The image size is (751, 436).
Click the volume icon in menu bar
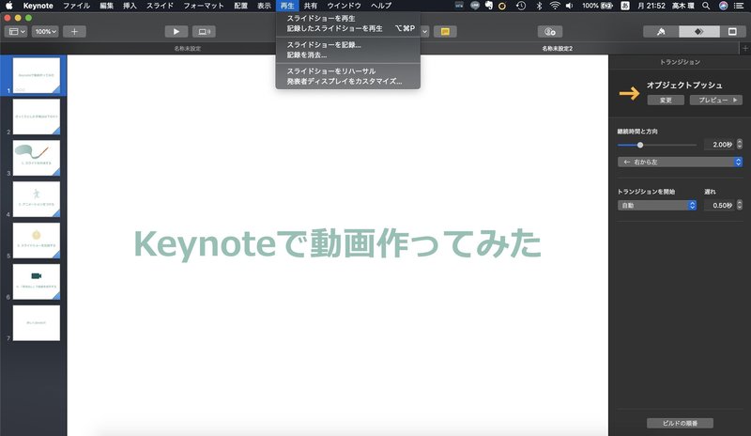[570, 6]
